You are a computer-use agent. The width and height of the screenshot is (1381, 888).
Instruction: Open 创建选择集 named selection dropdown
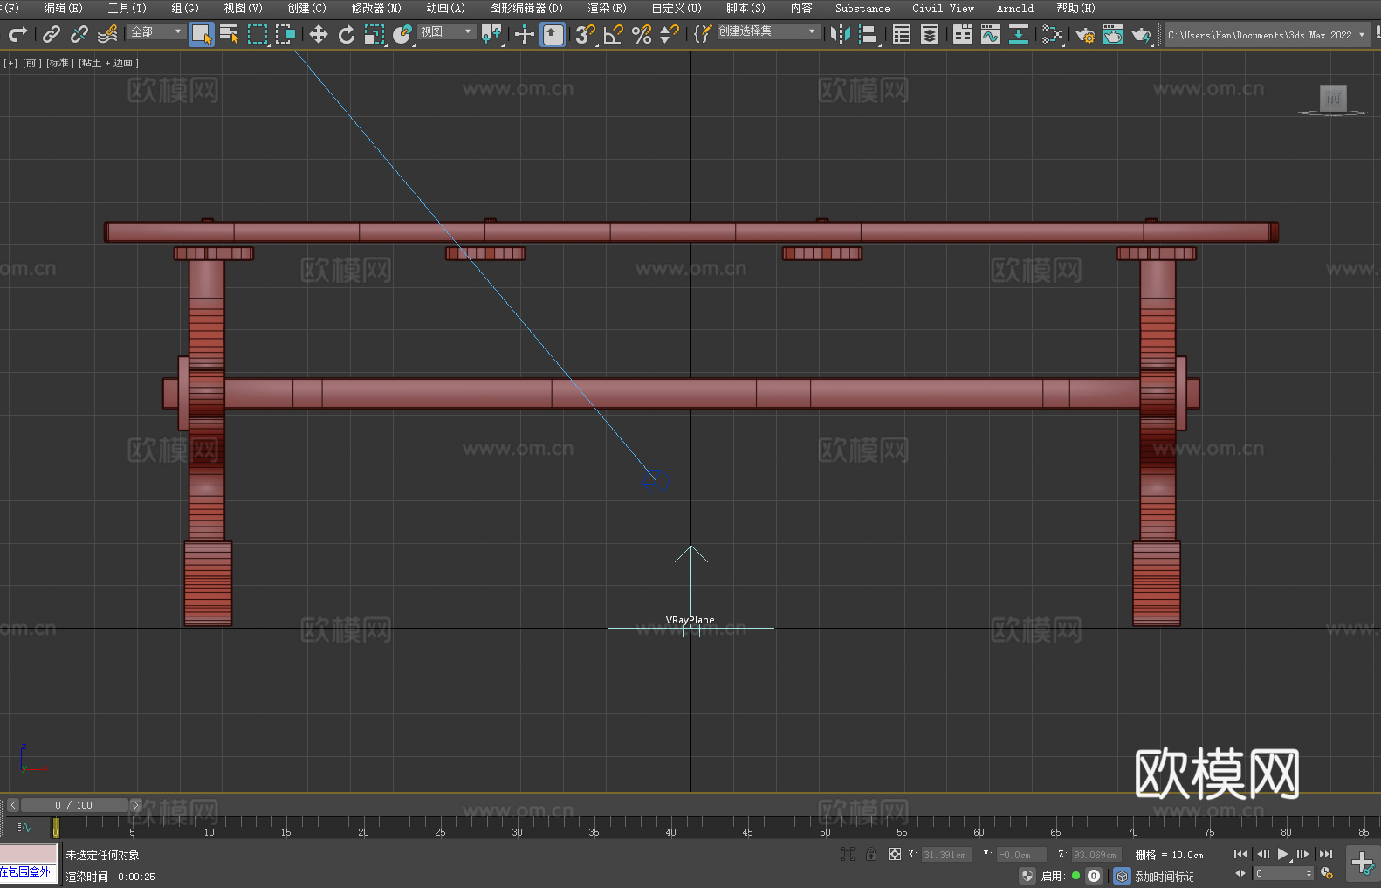tap(768, 31)
